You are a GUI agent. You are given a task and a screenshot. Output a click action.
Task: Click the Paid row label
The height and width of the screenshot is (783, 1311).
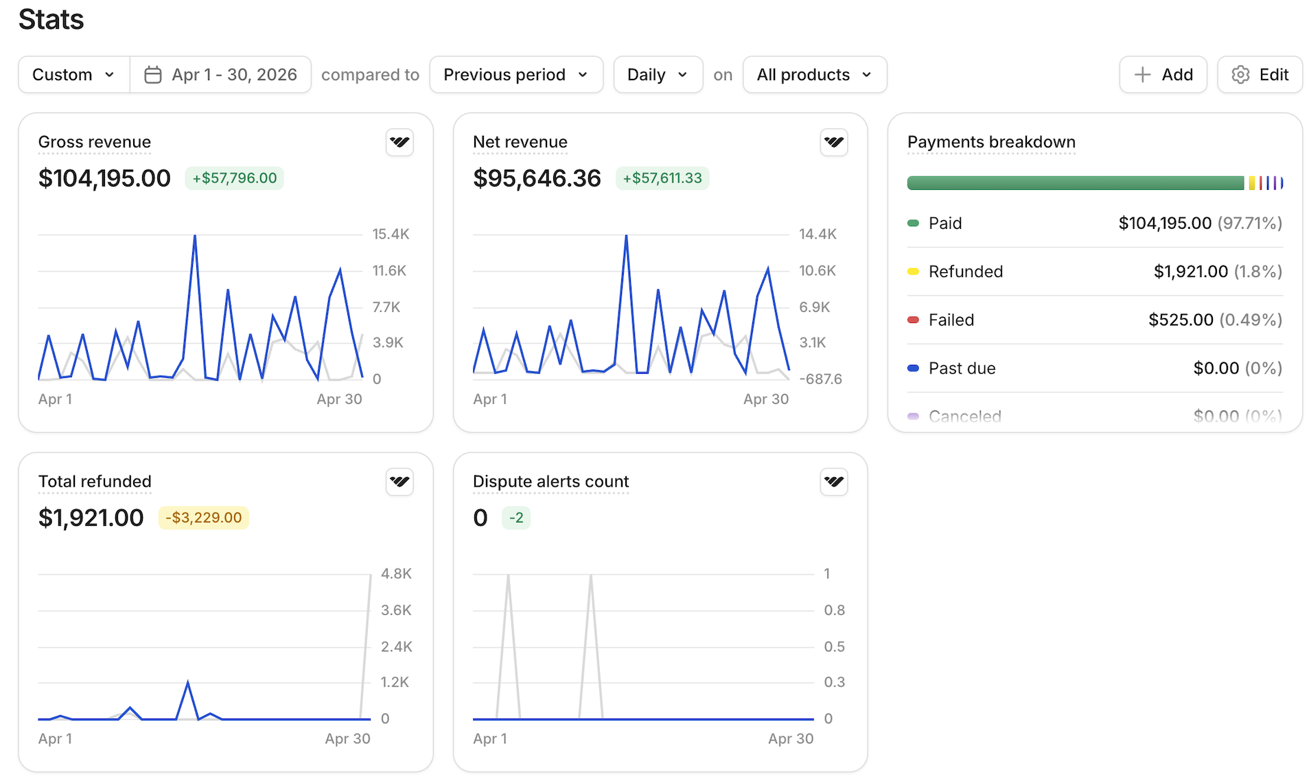(945, 224)
